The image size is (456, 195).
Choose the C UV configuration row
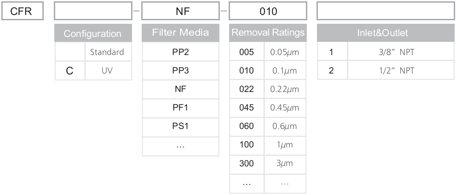pyautogui.click(x=93, y=70)
